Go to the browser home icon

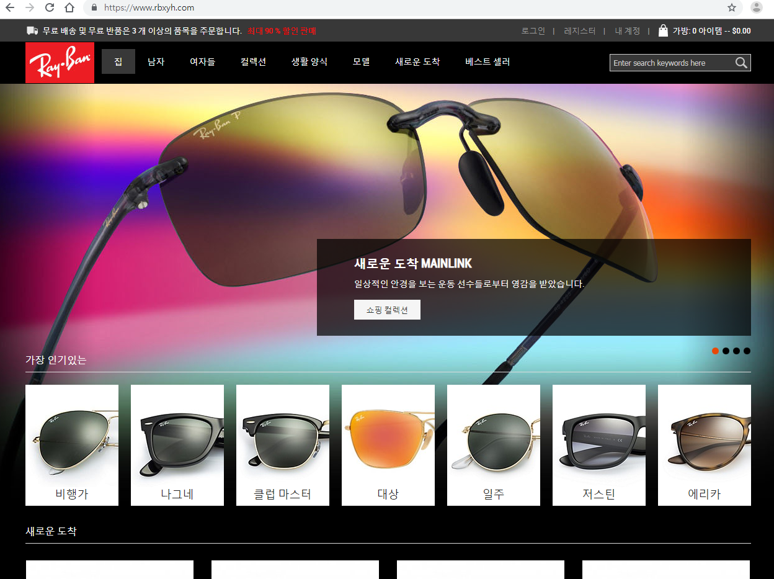click(69, 8)
